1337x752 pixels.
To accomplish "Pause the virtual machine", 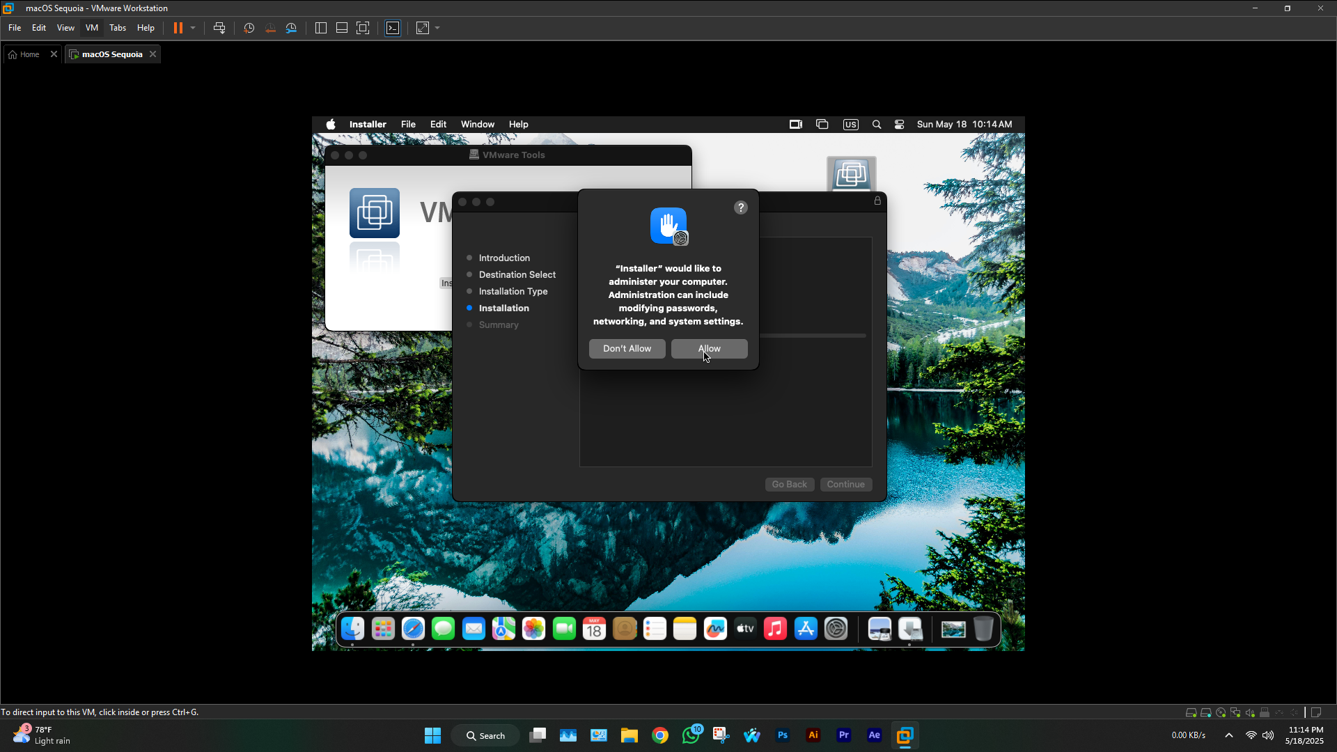I will coord(178,28).
